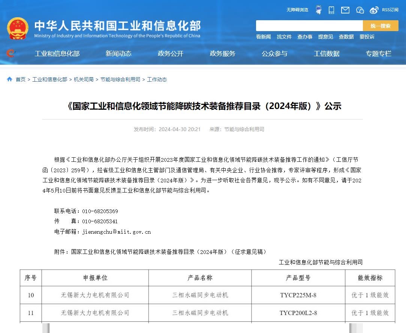Image resolution: width=406 pixels, height=333 pixels.
Task: Click the home icon in the breadcrumb bar
Action: click(9, 79)
